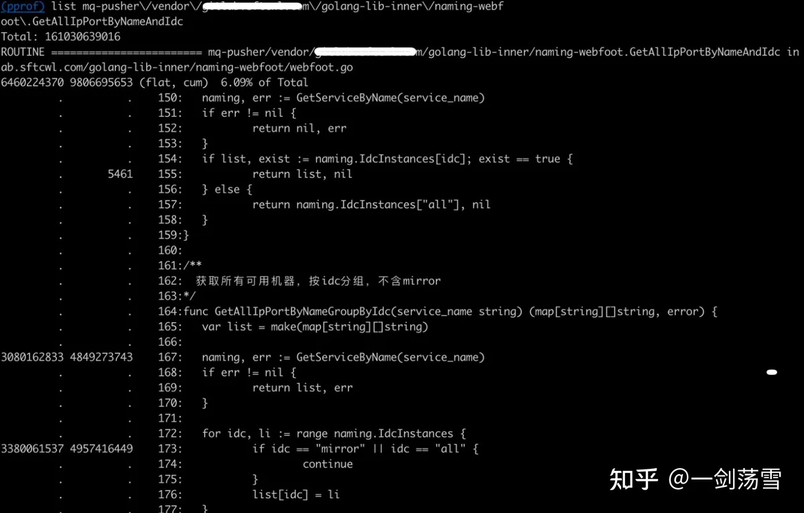Click cumulative value 4957416449 on line 173

(x=101, y=449)
